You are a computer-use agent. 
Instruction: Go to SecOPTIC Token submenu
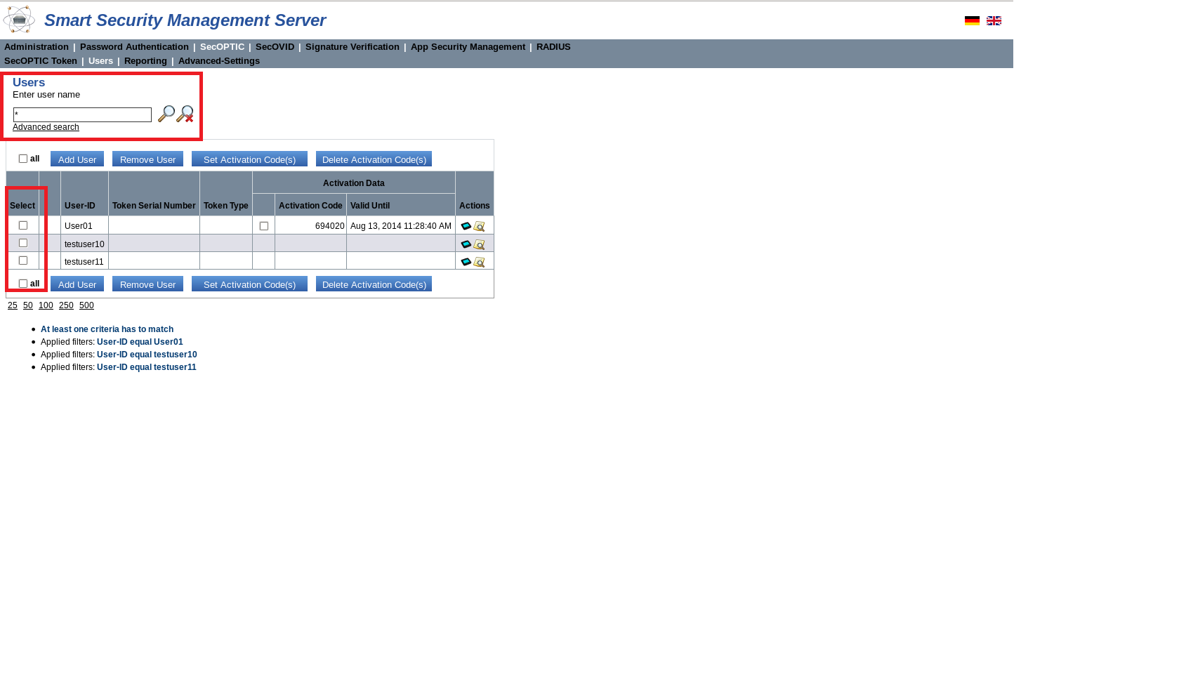click(x=41, y=61)
